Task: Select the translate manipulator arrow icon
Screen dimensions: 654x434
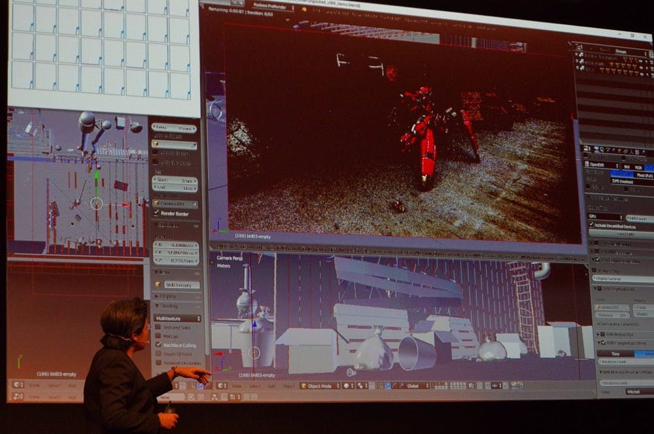Action: point(388,386)
